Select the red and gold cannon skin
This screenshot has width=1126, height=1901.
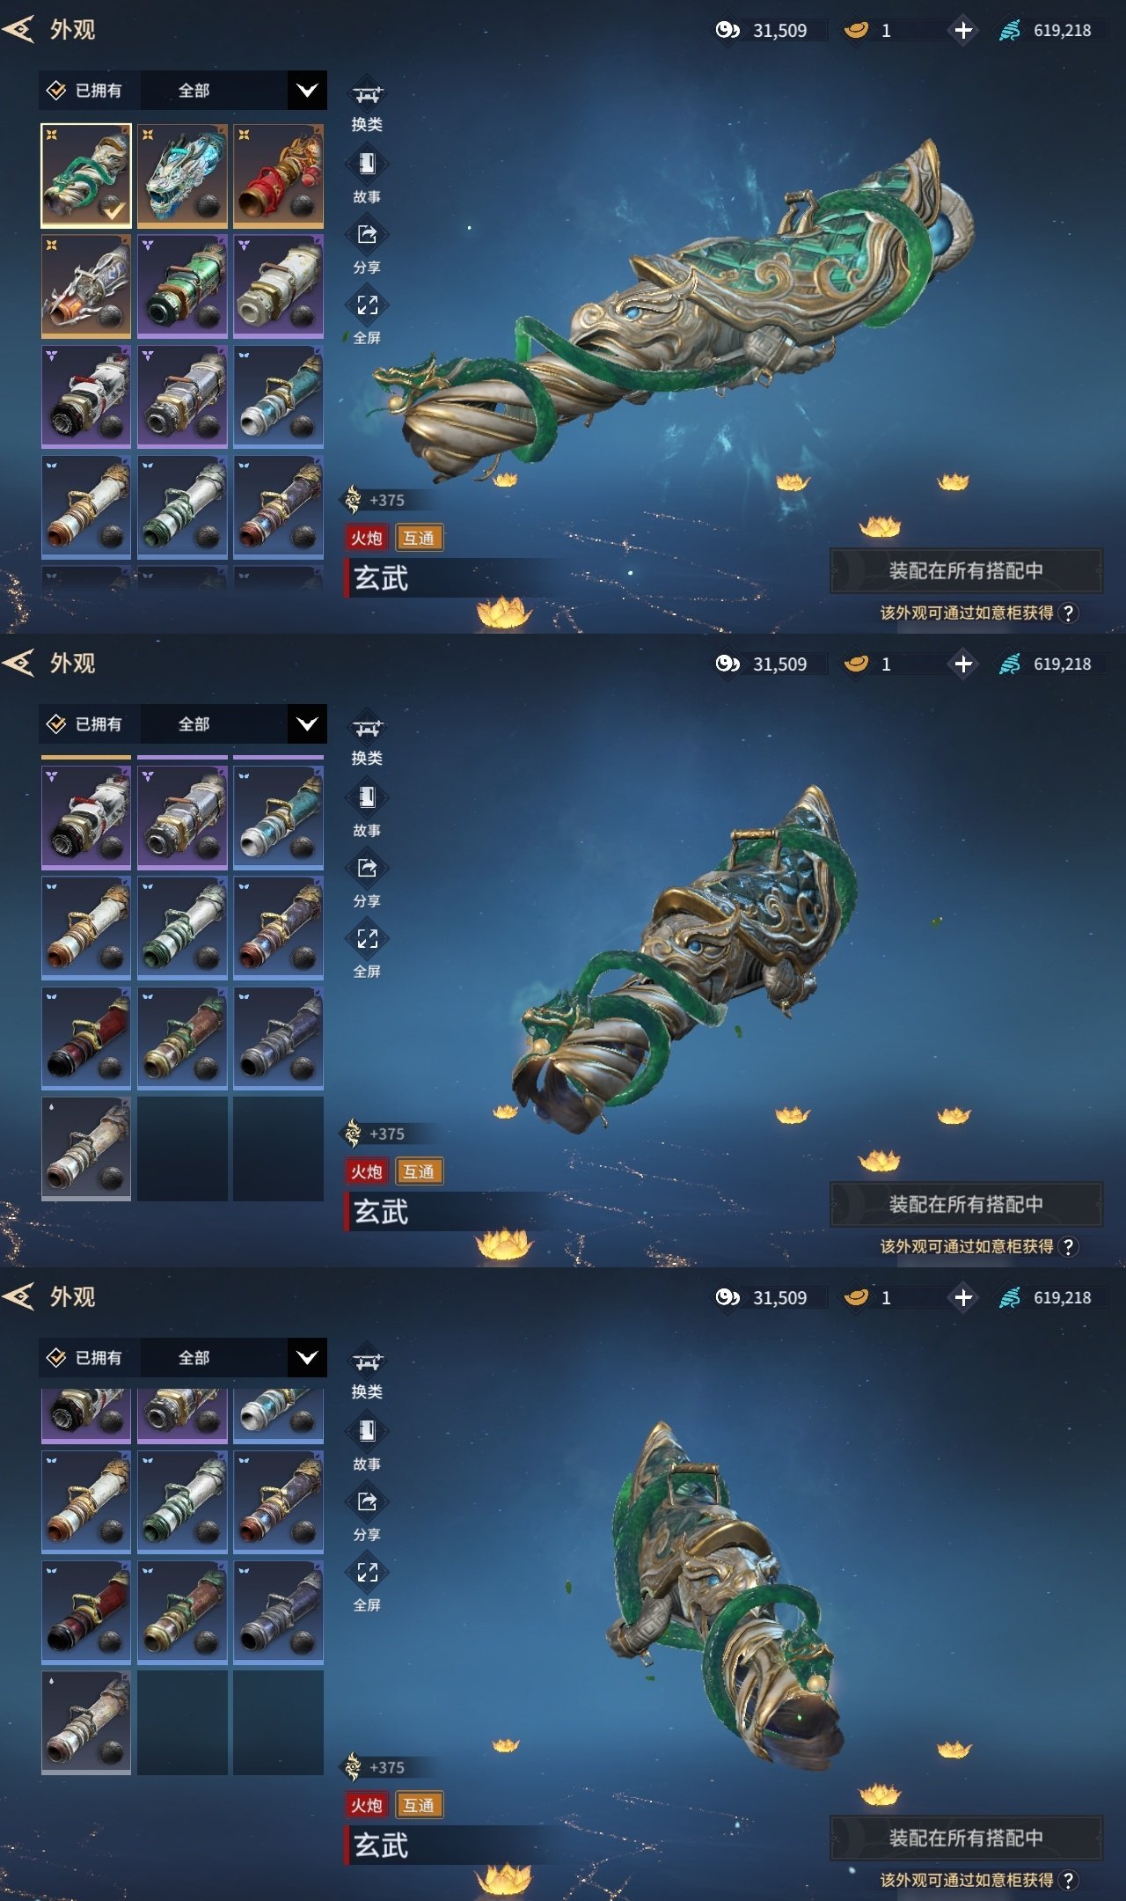(x=278, y=176)
